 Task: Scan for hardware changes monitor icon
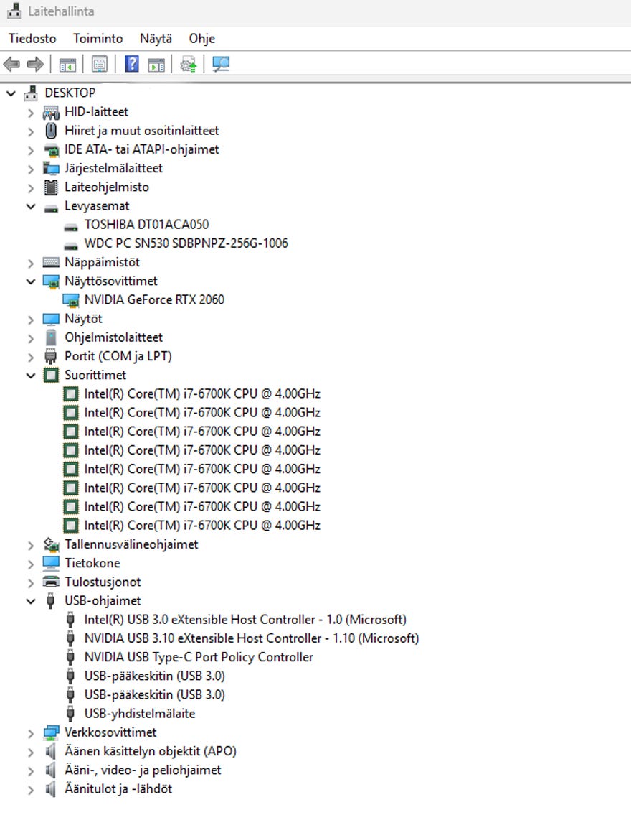coord(221,64)
